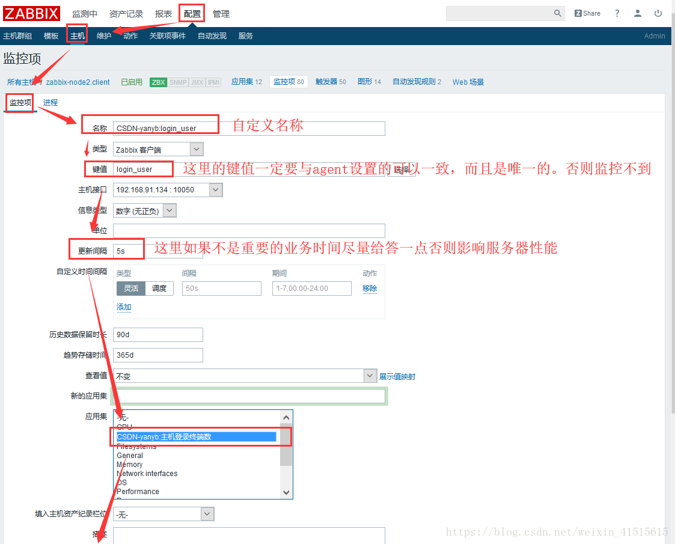This screenshot has height=544, width=675.
Task: Click the SNMP availability badge
Action: coord(178,82)
